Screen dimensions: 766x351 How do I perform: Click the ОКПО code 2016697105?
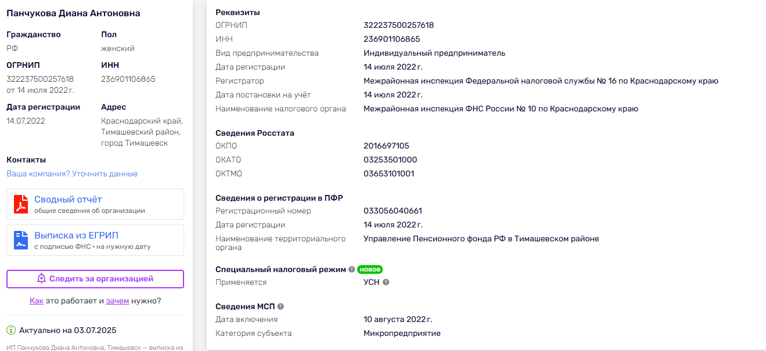point(386,146)
